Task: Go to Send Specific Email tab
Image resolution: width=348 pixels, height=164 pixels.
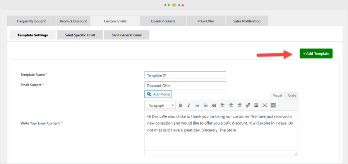Action: tap(80, 35)
